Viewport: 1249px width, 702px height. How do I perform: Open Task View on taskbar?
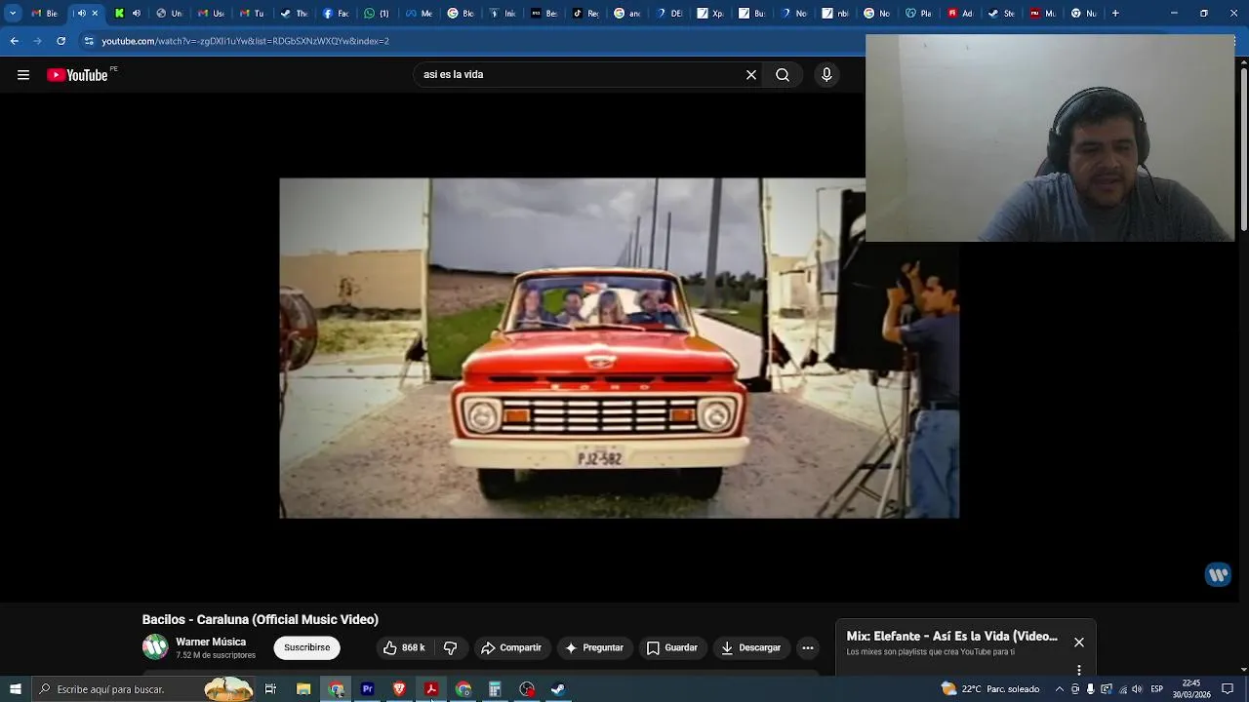pyautogui.click(x=270, y=689)
